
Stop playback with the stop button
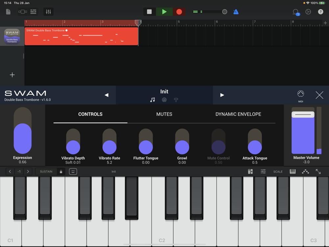click(149, 12)
